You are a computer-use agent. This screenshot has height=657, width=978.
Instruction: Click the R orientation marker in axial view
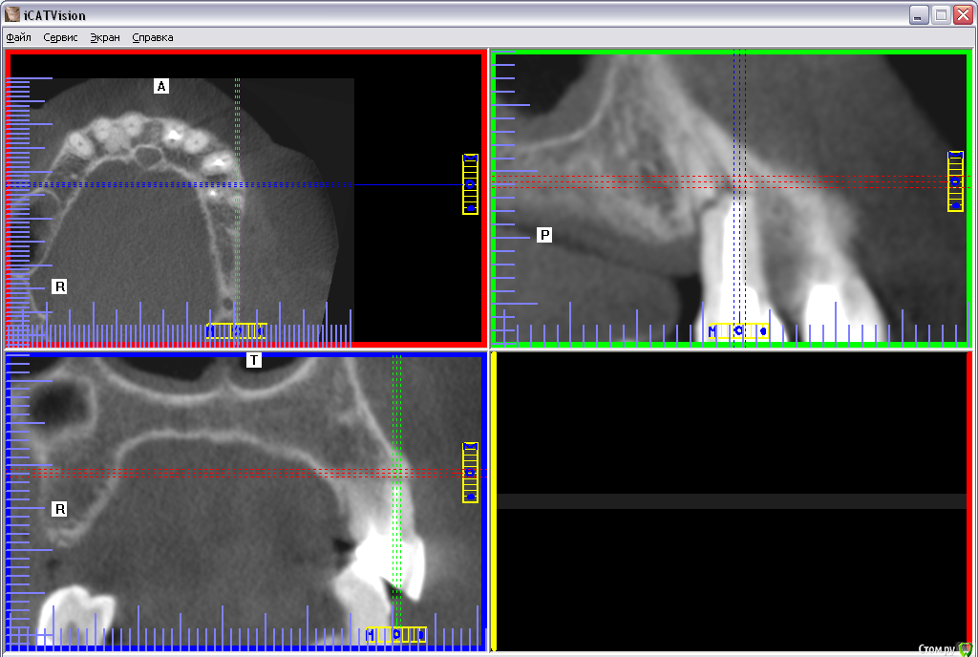59,286
